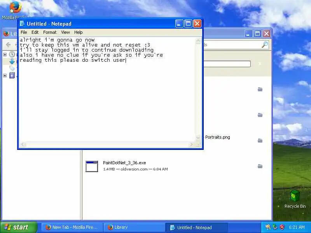The image size is (311, 233).
Task: Click the red security shield tray icon
Action: click(x=282, y=227)
